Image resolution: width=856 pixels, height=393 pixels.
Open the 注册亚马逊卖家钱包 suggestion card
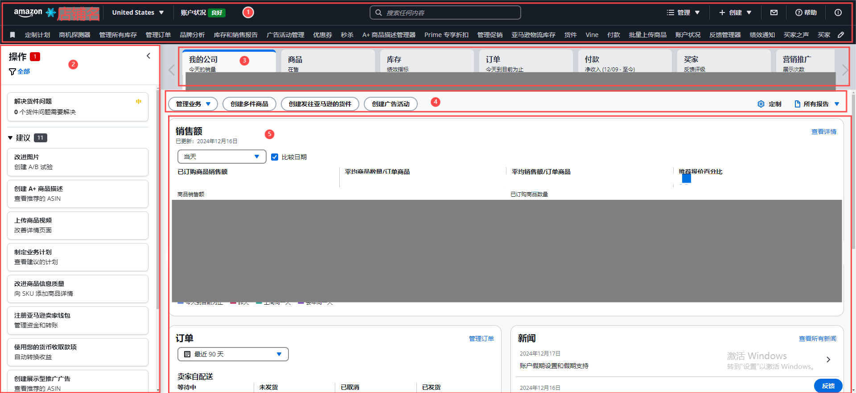[x=78, y=320]
